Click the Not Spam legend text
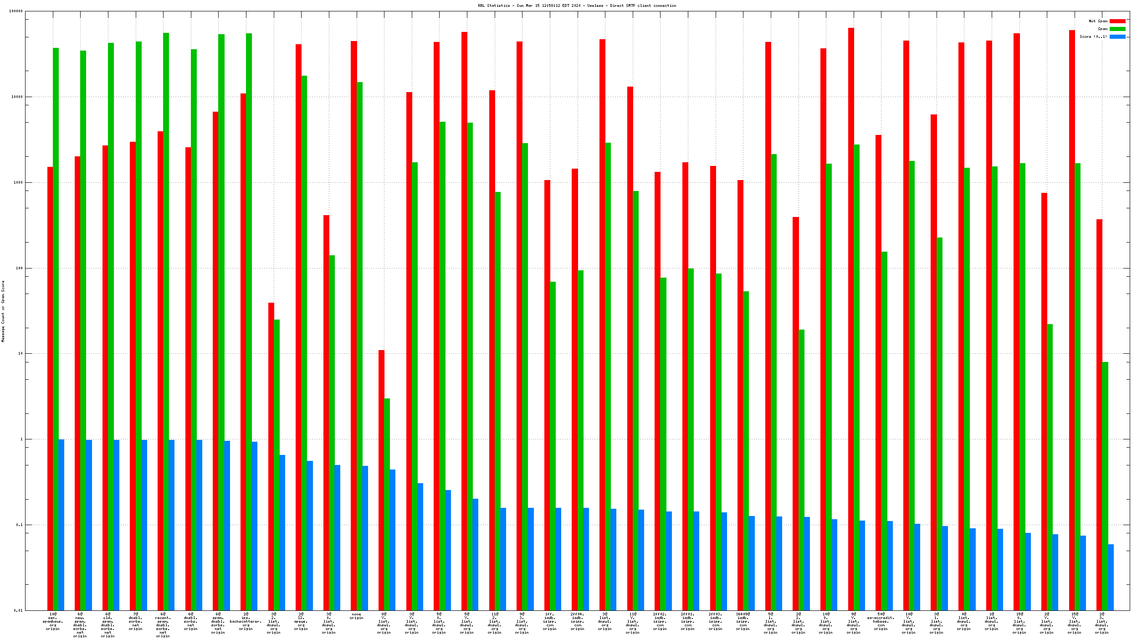Screen dimensions: 1137x640 click(1098, 21)
